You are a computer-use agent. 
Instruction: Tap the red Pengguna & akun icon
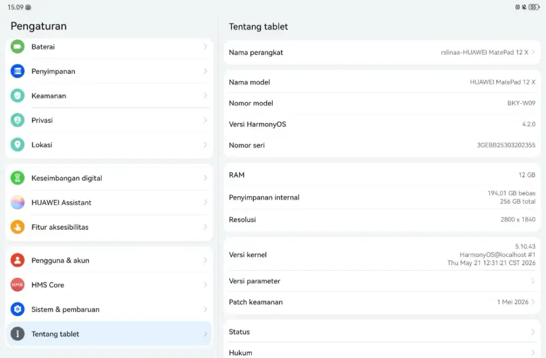17,260
